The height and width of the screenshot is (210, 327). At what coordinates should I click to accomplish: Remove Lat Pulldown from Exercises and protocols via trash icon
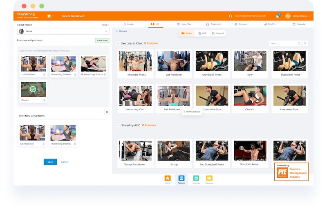(x=45, y=75)
